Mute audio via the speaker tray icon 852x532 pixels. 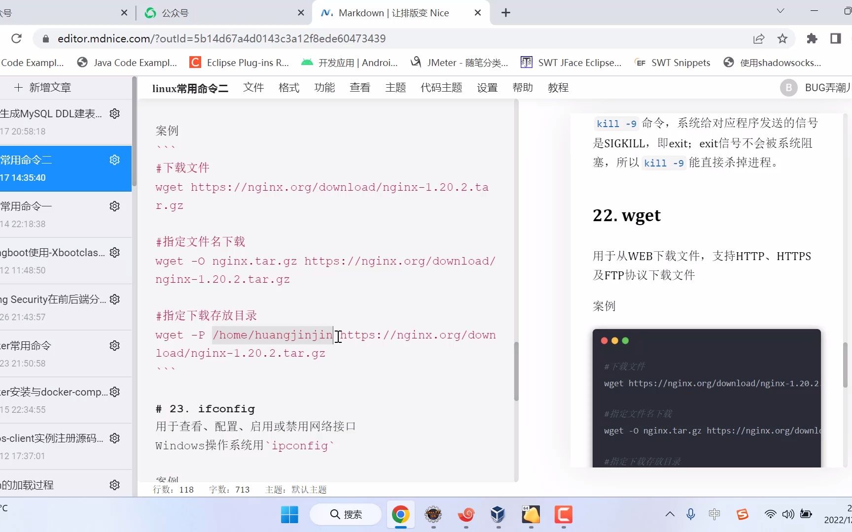pos(787,514)
